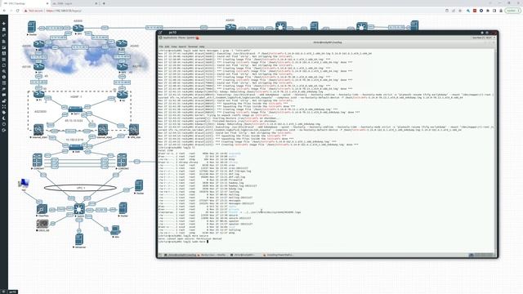Viewport: 523px width, 294px height.
Task: Click the chat bubble icon in the EVE sidebar
Action: tap(4, 95)
